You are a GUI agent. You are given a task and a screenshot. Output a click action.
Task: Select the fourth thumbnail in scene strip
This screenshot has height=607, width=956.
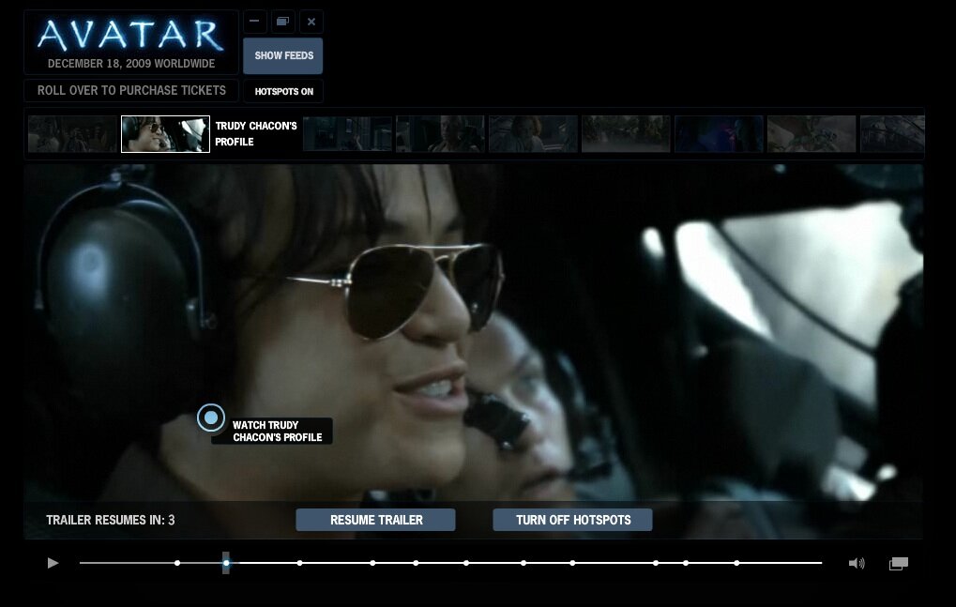point(440,134)
